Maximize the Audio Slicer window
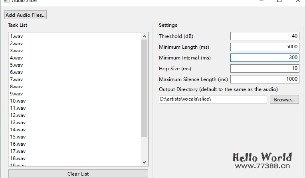The height and width of the screenshot is (178, 305). pos(279,1)
